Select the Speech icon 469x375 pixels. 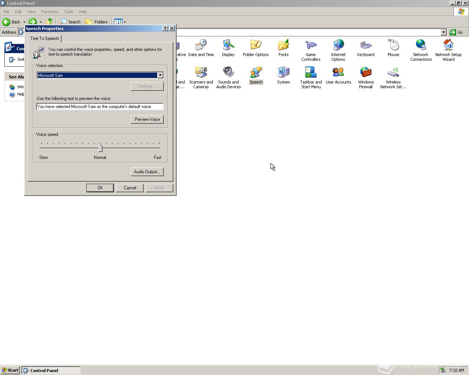coord(256,75)
